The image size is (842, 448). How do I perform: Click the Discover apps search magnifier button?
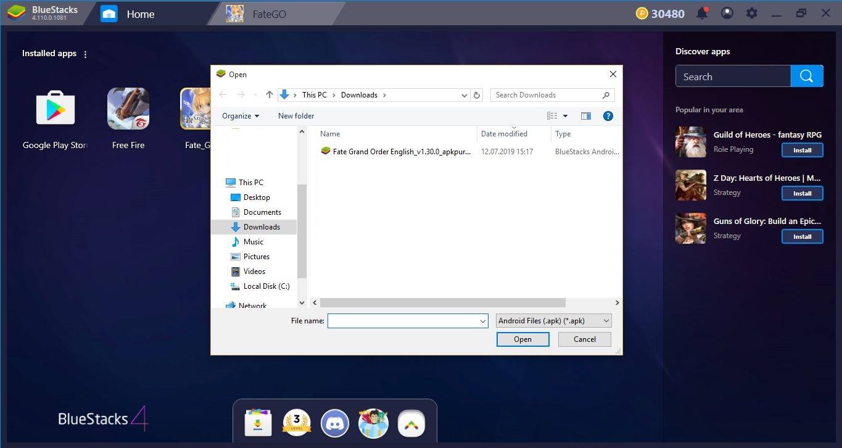(x=807, y=76)
